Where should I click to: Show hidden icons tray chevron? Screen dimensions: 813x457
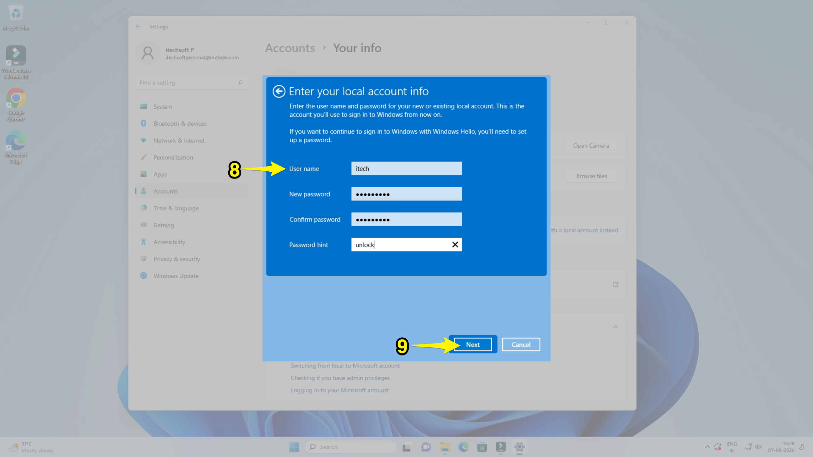pyautogui.click(x=707, y=447)
